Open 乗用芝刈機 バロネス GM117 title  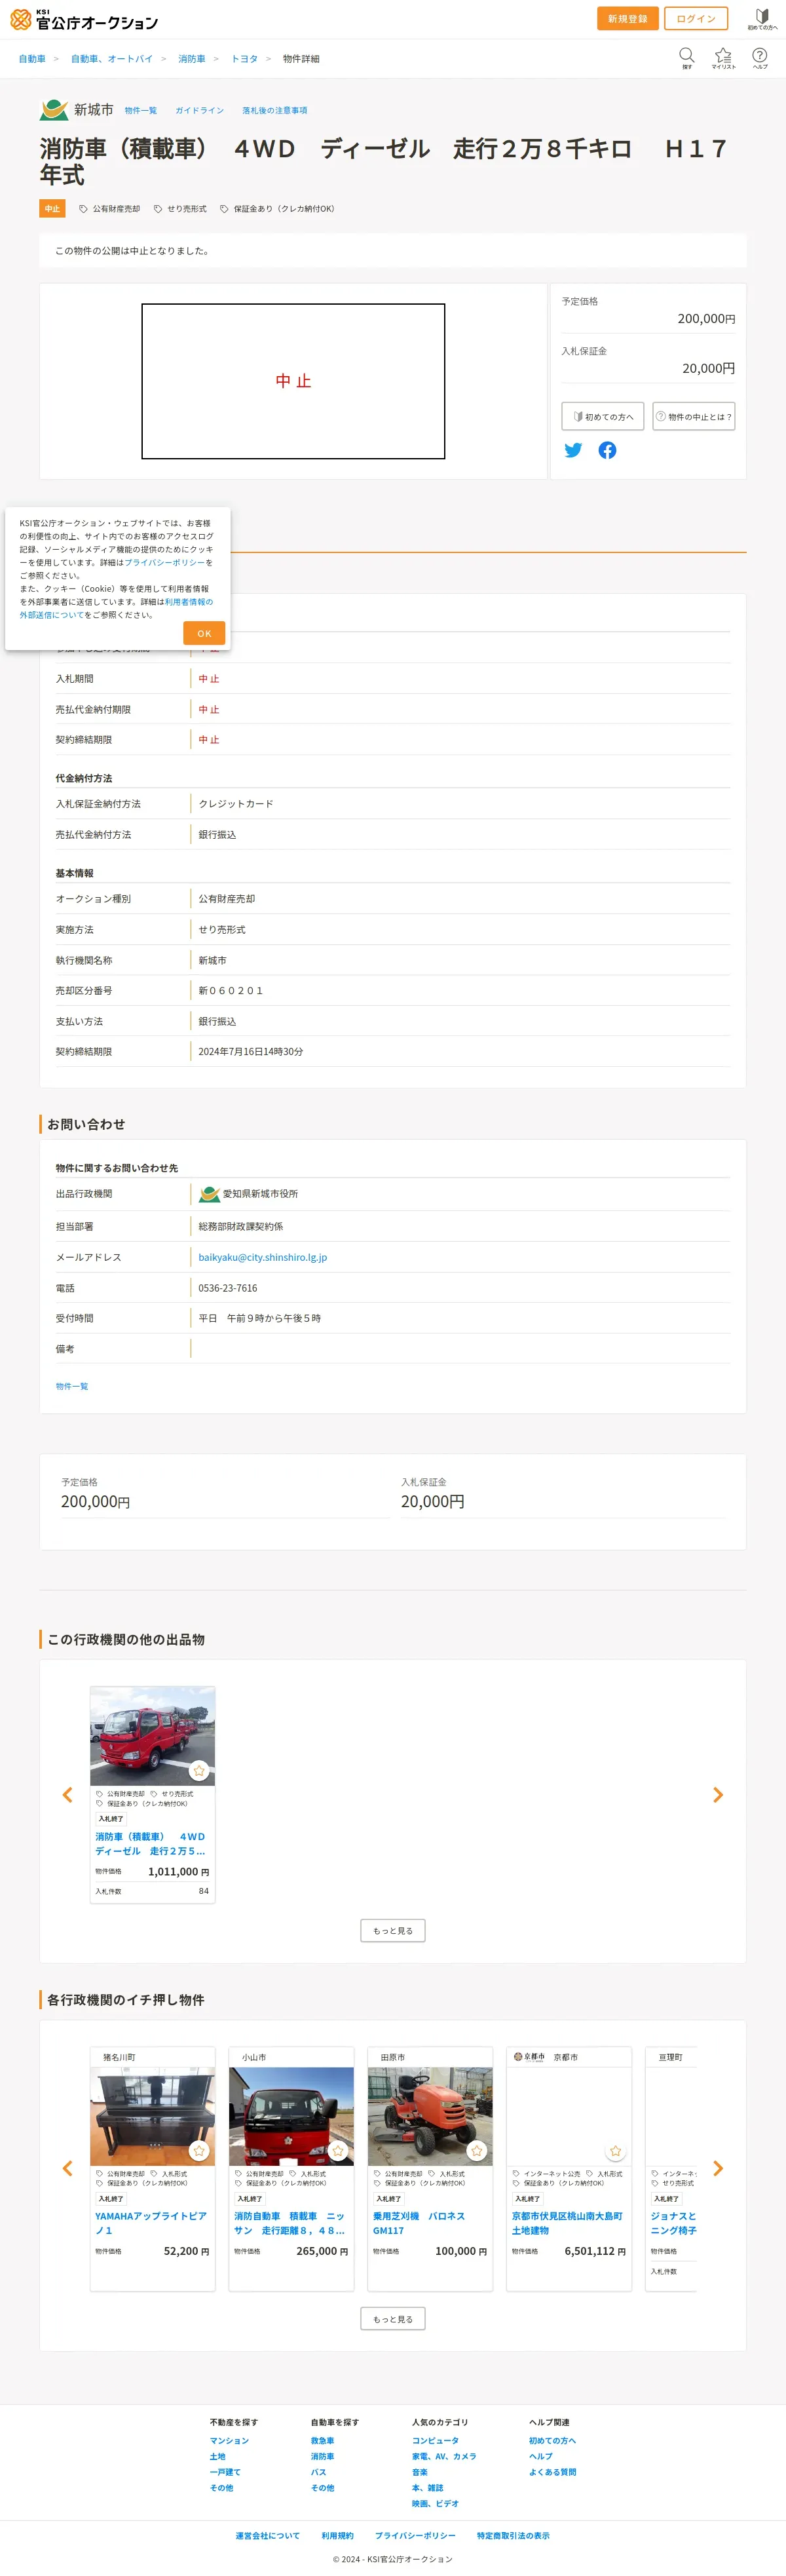[x=420, y=2223]
